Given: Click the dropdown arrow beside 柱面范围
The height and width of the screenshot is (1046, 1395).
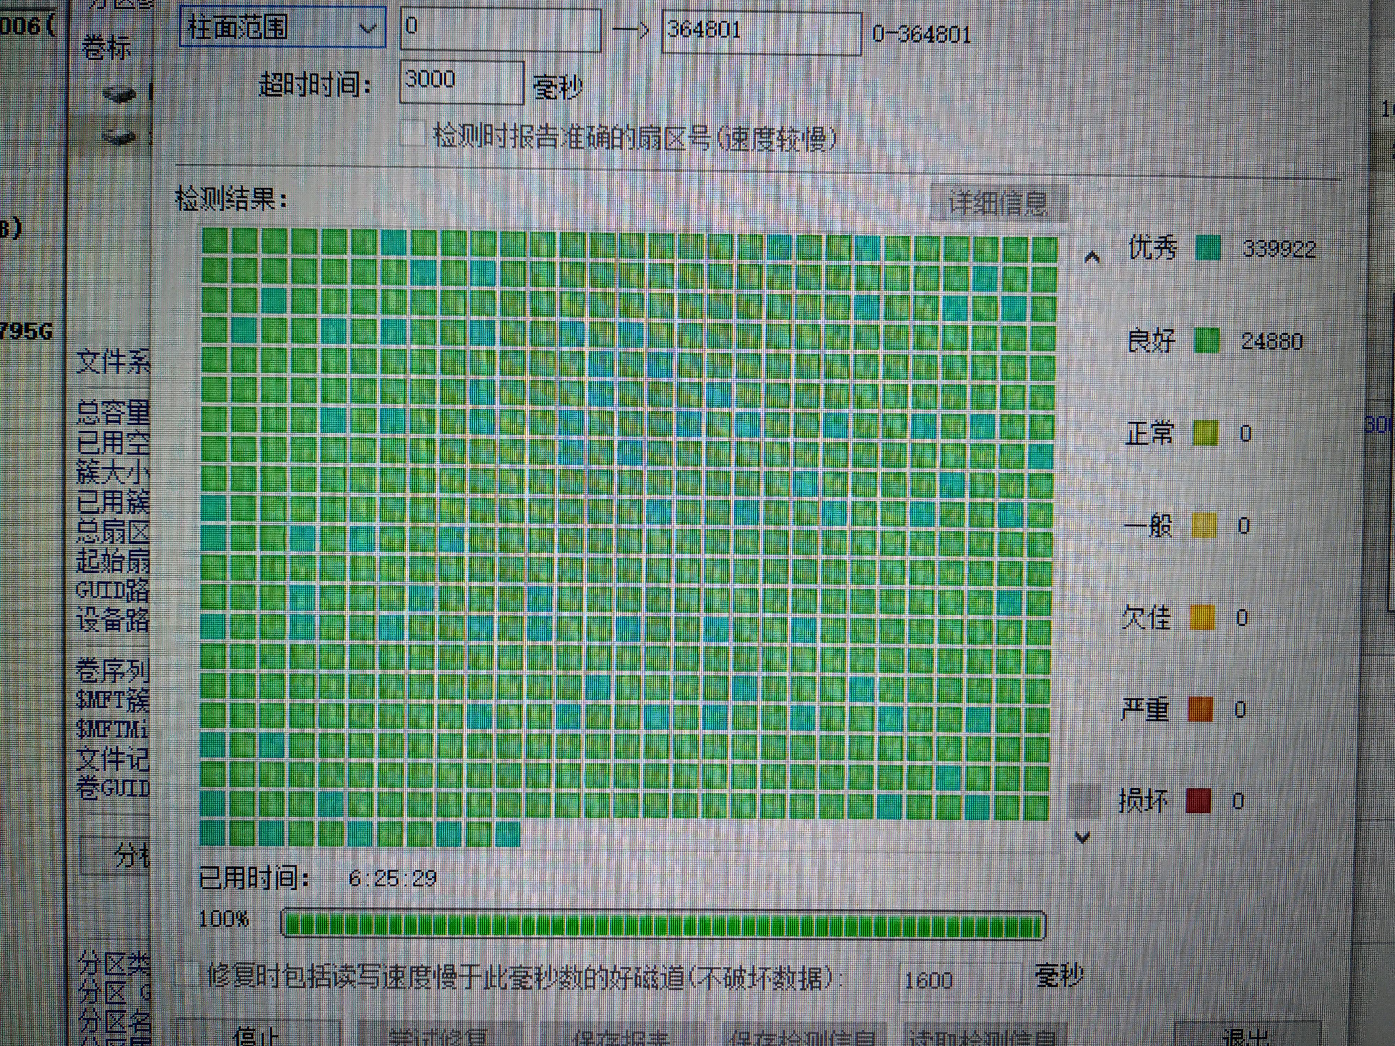Looking at the screenshot, I should click(368, 28).
